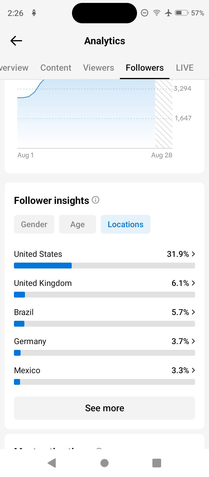Click the Mexico percentage bar
The height and width of the screenshot is (477, 209).
(105, 382)
